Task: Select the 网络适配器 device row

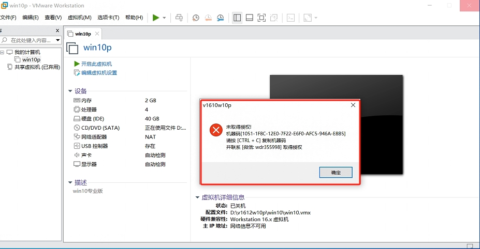Action: (x=130, y=137)
